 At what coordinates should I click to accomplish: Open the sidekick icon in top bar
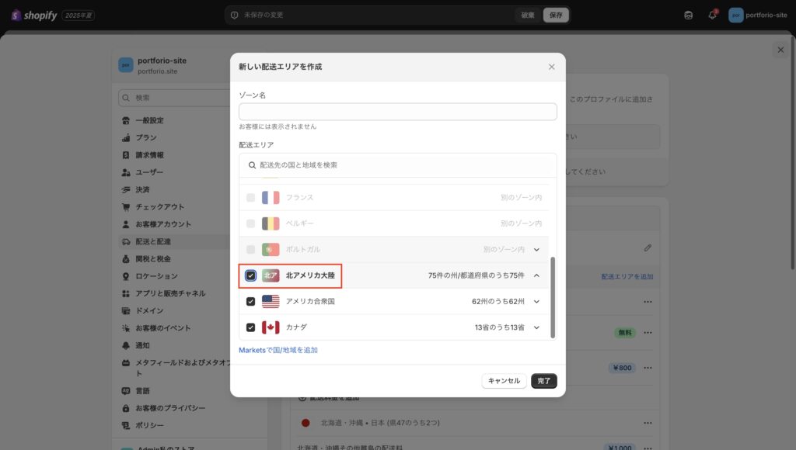click(x=688, y=15)
